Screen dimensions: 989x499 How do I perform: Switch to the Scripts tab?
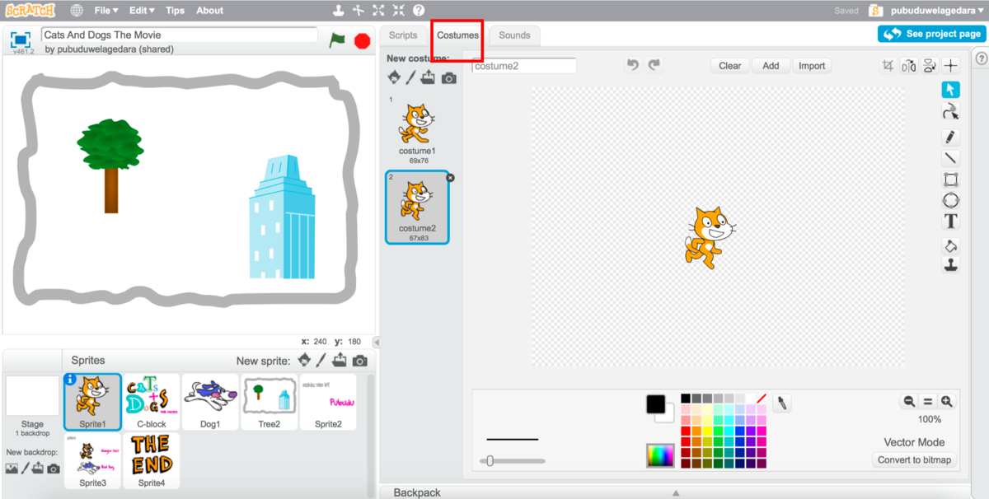coord(403,35)
